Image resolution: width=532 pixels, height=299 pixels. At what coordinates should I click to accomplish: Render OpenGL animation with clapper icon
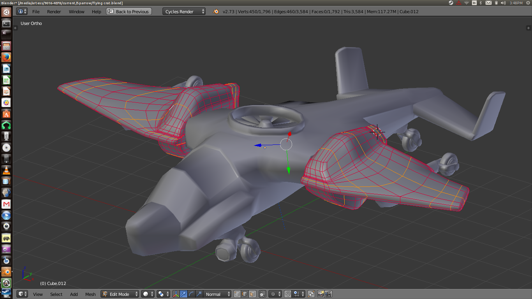click(328, 294)
